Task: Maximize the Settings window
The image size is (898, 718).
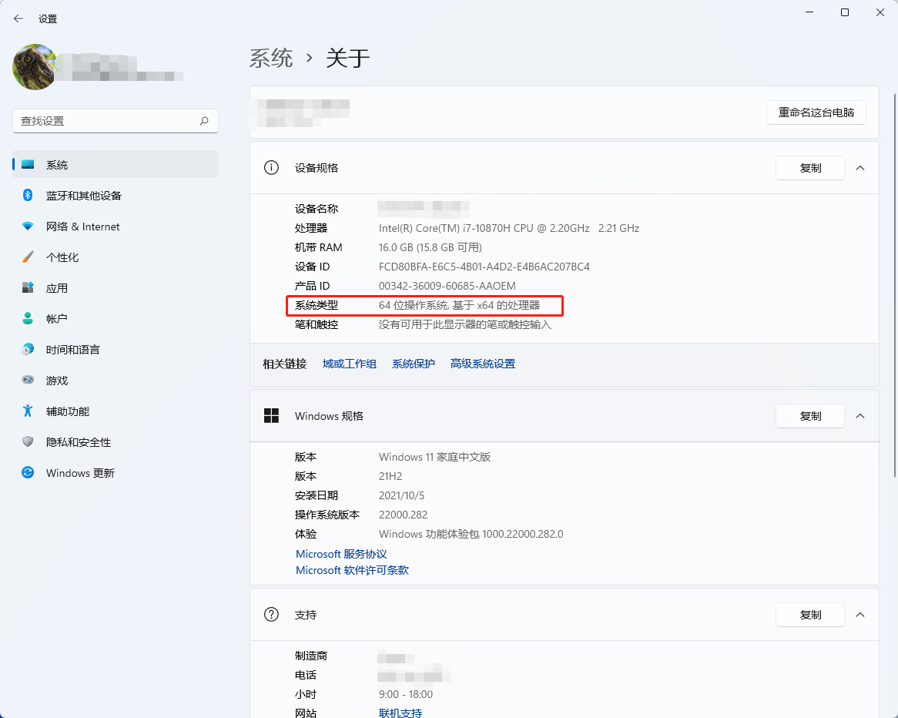Action: 845,12
